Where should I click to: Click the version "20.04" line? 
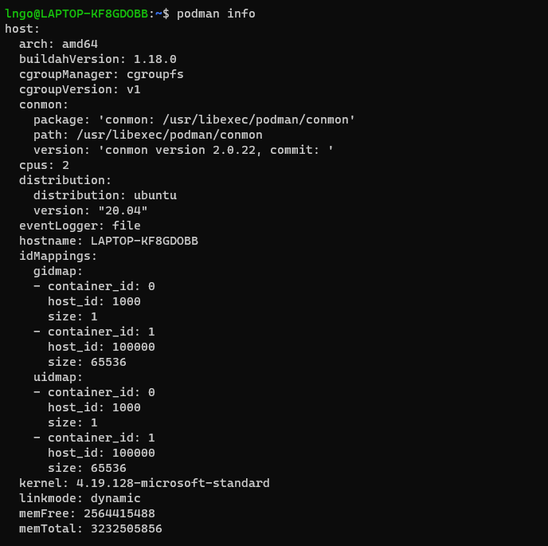coord(90,210)
